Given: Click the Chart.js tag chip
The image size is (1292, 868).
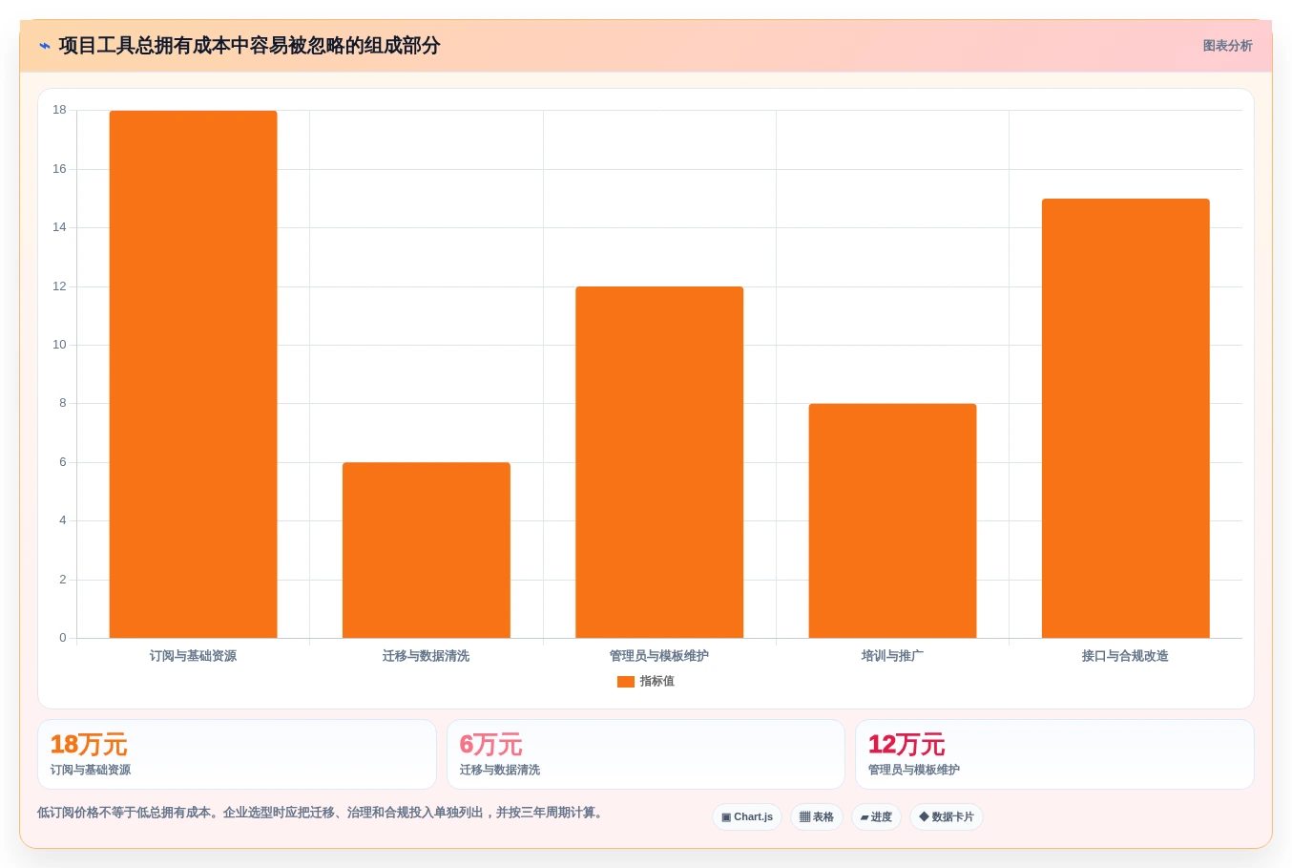Looking at the screenshot, I should pos(747,817).
